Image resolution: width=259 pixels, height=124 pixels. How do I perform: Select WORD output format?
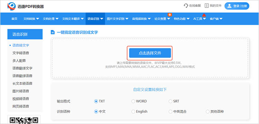pyautogui.click(x=133, y=101)
